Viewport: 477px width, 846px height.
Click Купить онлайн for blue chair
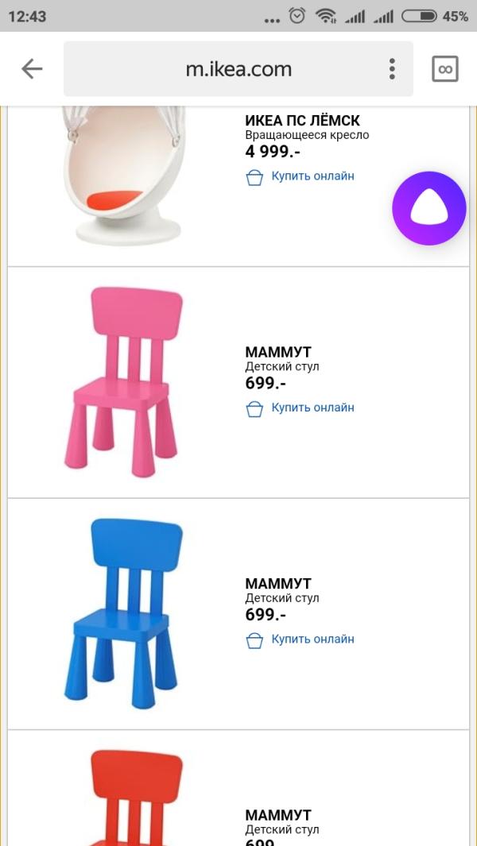[x=312, y=639]
